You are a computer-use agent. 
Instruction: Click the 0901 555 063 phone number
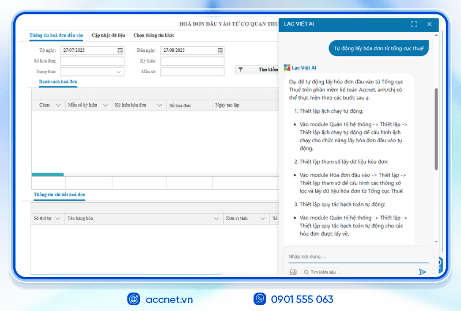302,299
